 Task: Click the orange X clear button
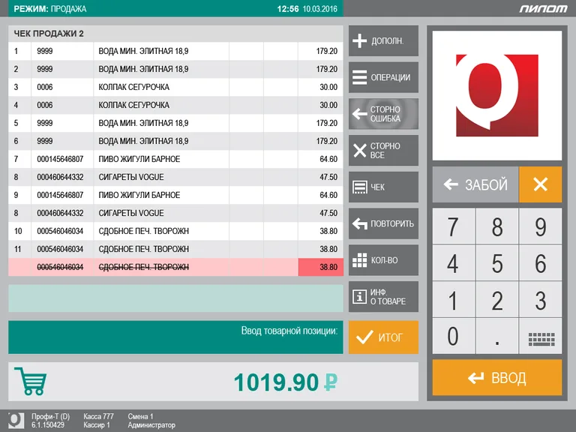tap(540, 184)
